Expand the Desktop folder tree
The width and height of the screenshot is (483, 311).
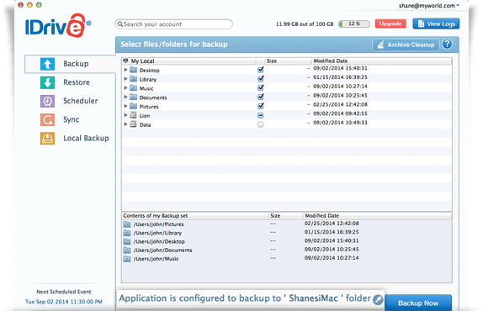pos(125,70)
